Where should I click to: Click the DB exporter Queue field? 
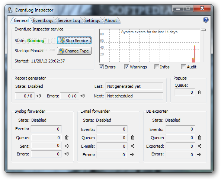click(180, 138)
